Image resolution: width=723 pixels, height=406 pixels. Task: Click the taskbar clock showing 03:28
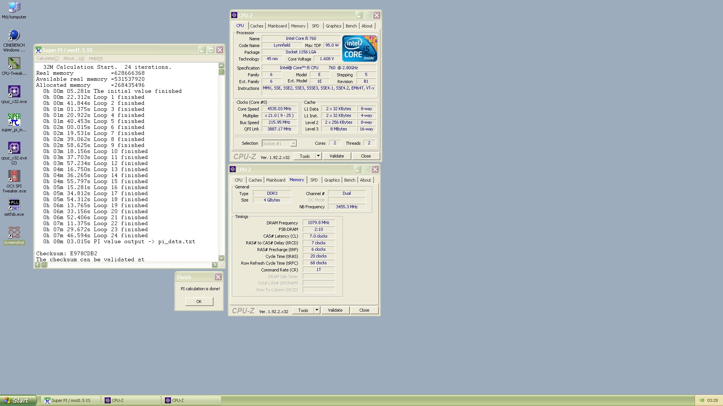pyautogui.click(x=712, y=400)
